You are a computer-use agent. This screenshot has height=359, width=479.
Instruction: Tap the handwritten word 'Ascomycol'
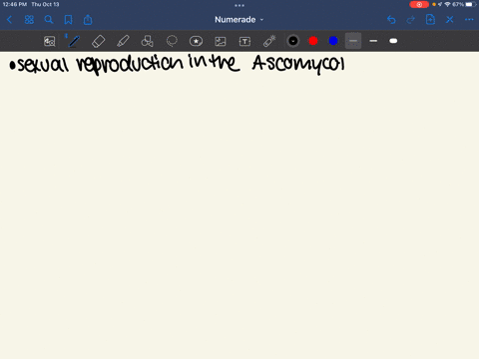298,64
